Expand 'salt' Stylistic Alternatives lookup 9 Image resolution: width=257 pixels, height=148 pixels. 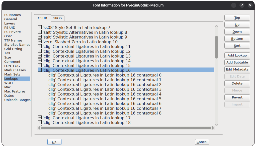40,36
